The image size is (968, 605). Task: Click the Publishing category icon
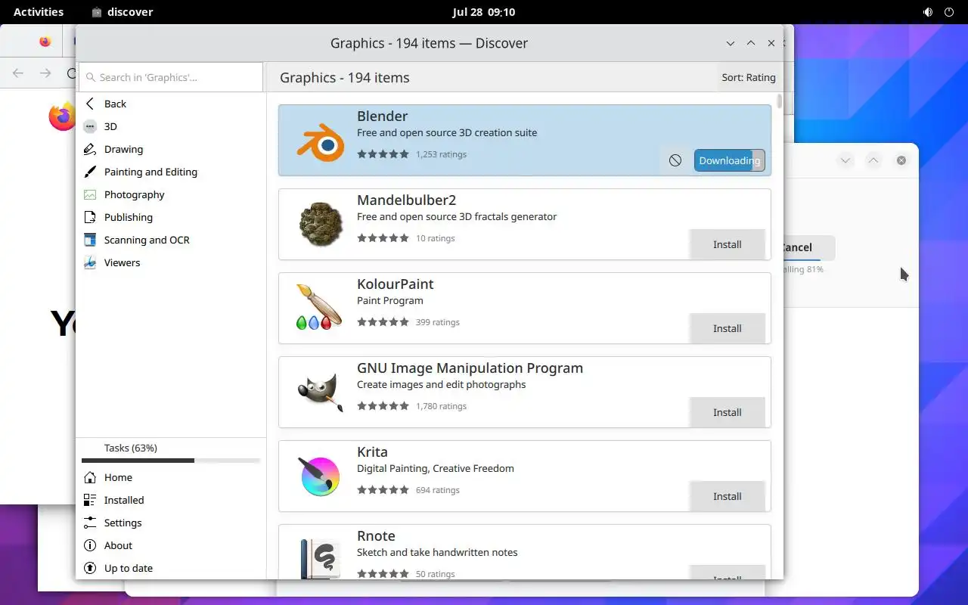[x=90, y=217]
